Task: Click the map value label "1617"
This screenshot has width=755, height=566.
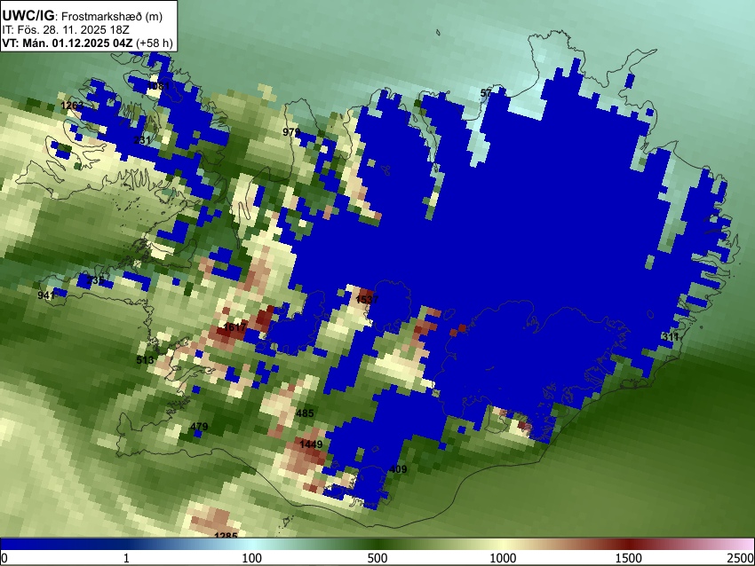Action: [235, 327]
